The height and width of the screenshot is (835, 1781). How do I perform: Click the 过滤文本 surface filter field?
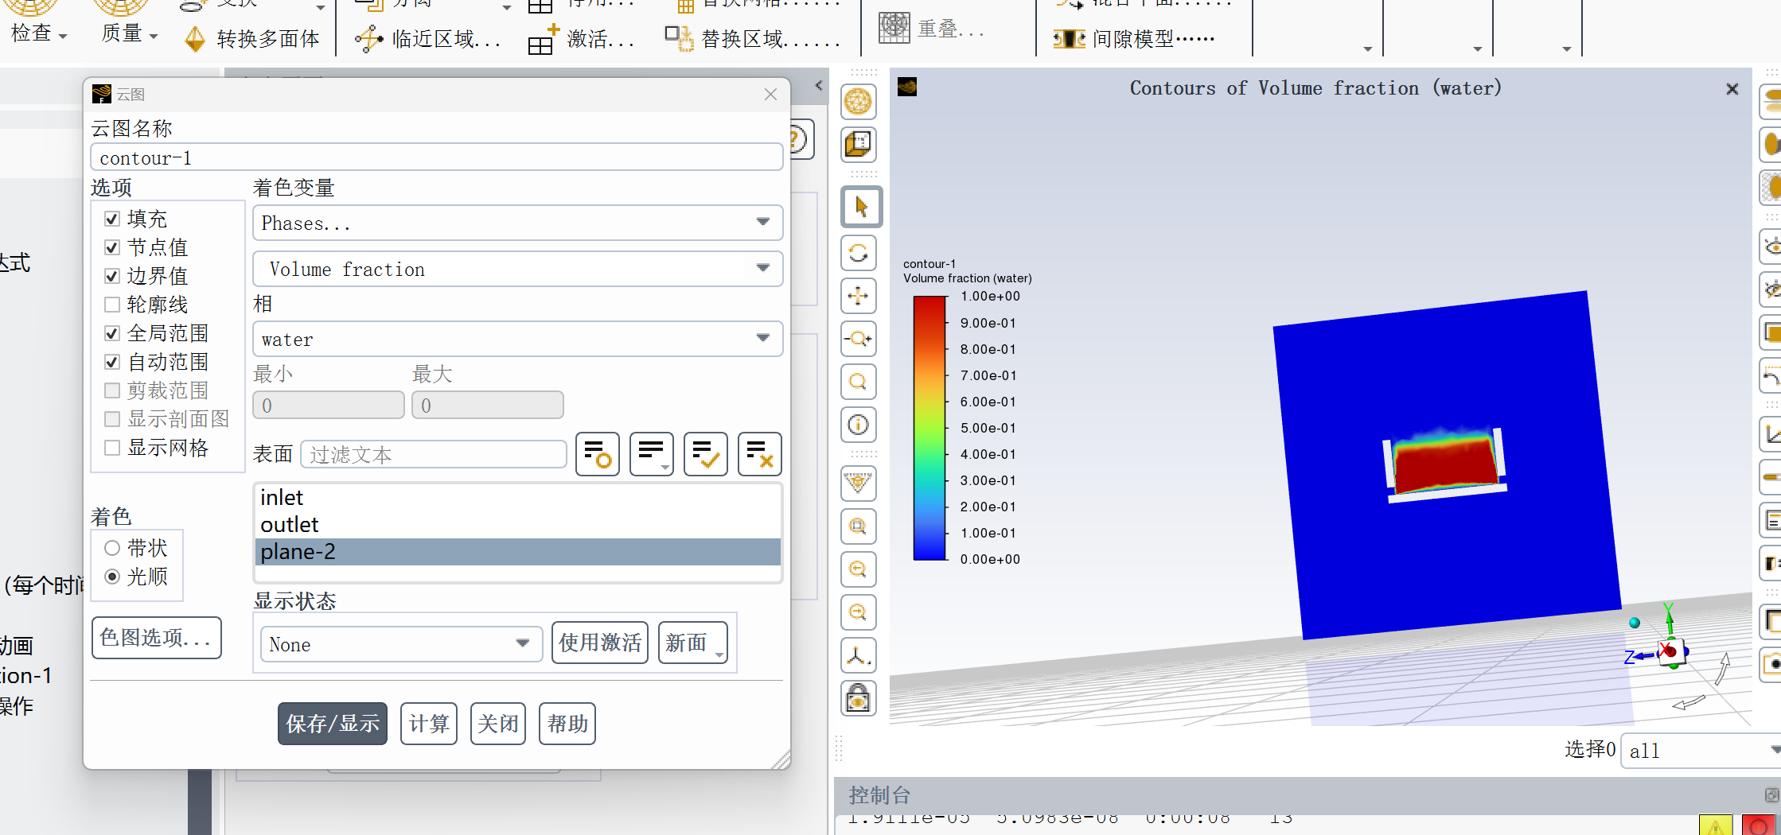[x=434, y=454]
